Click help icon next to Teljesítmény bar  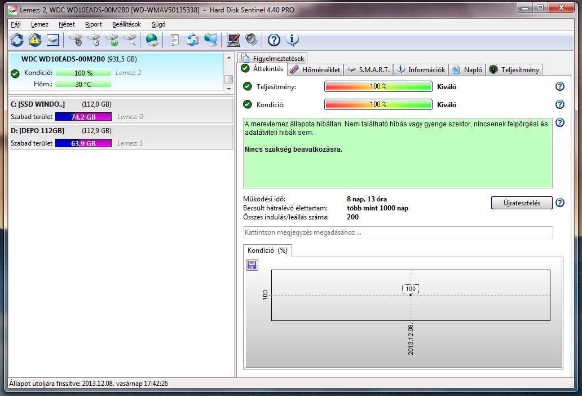(x=560, y=86)
